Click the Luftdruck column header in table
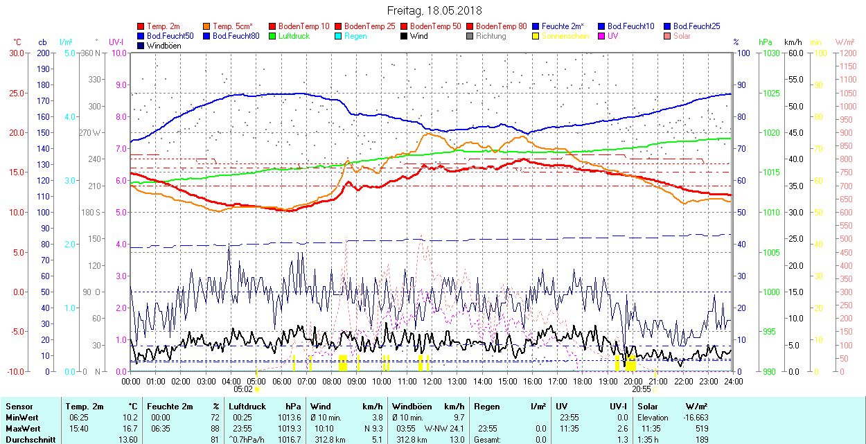The width and height of the screenshot is (866, 444). tap(247, 407)
